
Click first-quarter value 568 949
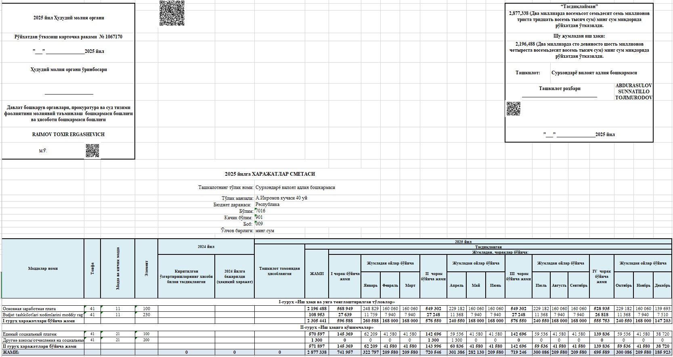point(345,309)
